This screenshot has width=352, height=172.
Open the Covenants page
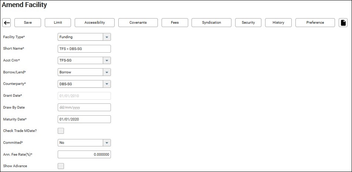tap(138, 23)
